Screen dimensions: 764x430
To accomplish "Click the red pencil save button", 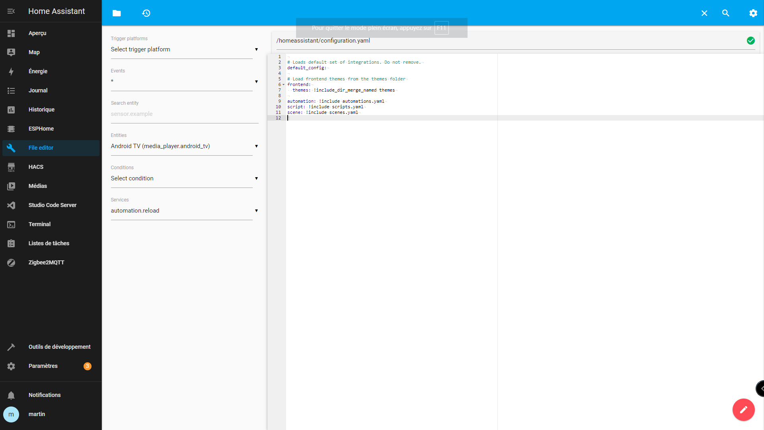I will 743,410.
